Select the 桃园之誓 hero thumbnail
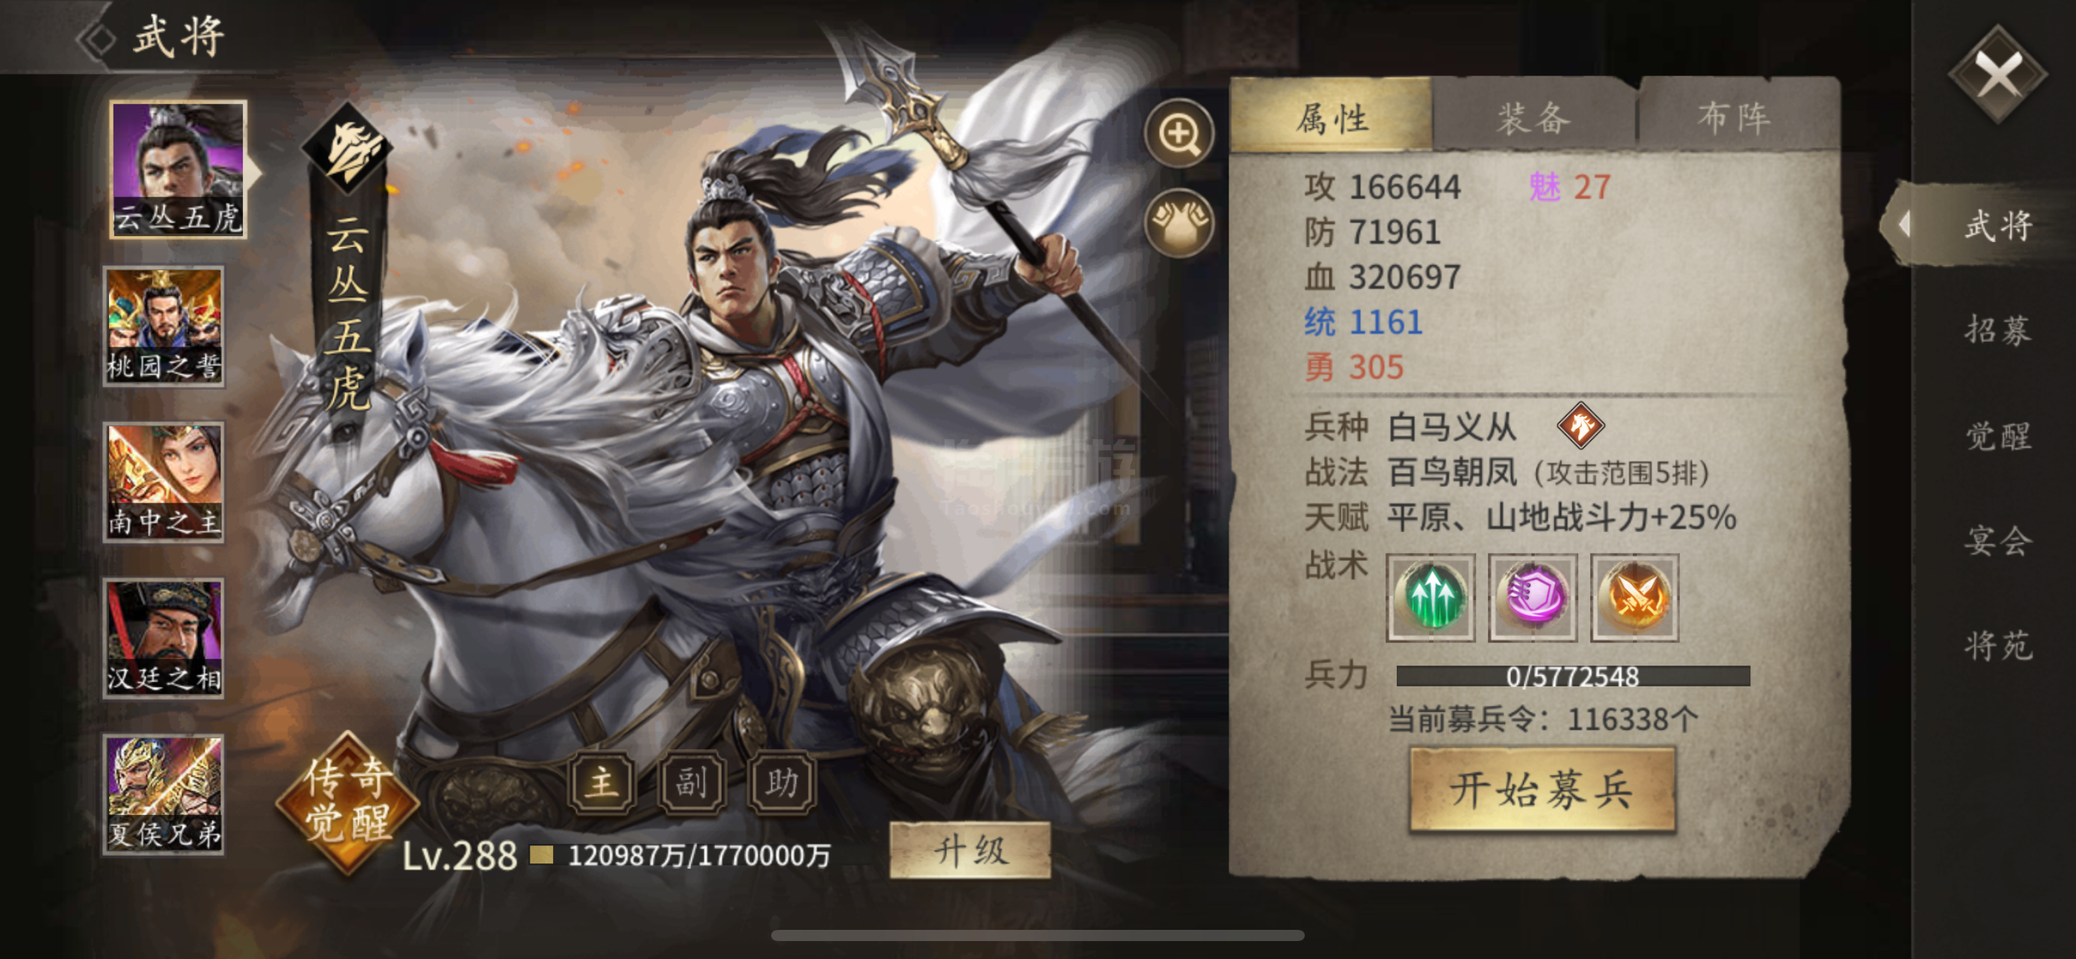This screenshot has width=2076, height=959. 164,326
